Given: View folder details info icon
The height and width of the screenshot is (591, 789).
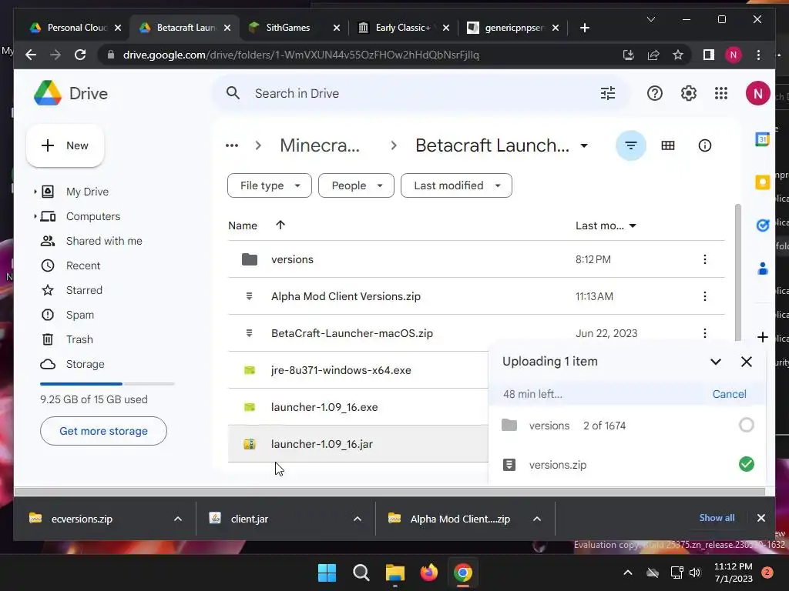Looking at the screenshot, I should (705, 145).
